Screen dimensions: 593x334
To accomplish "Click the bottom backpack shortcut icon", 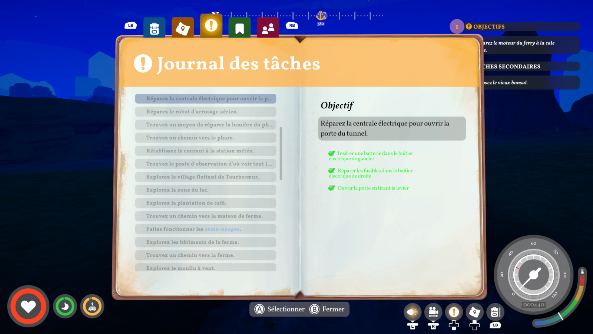I will click(495, 312).
